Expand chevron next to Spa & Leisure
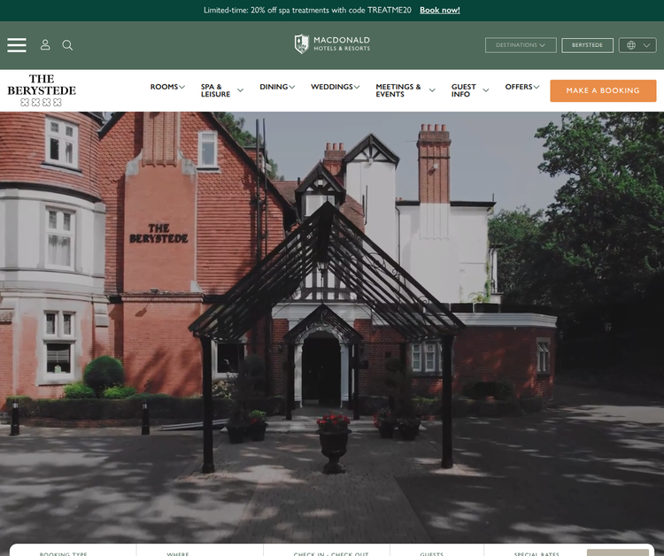Image resolution: width=664 pixels, height=556 pixels. point(240,90)
